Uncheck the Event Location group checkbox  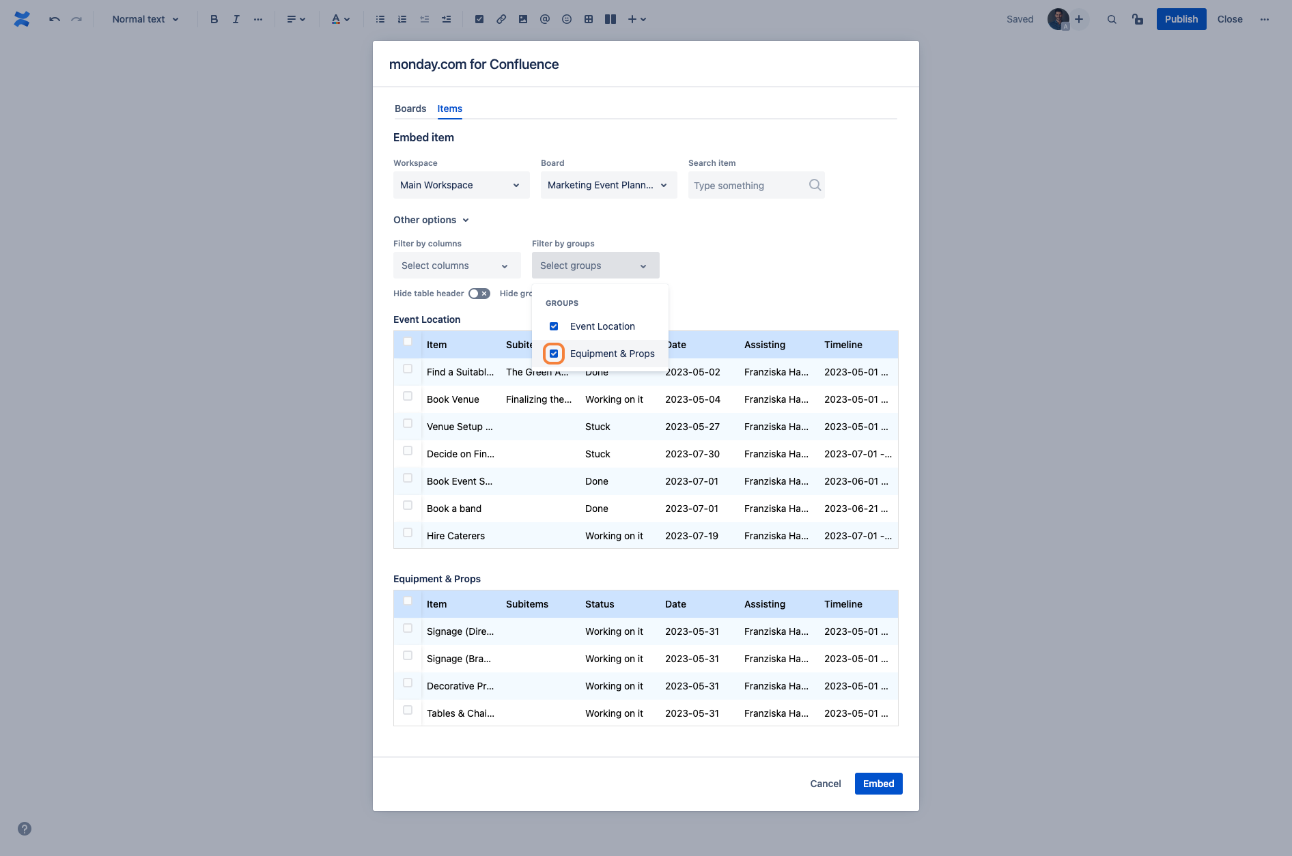click(554, 326)
